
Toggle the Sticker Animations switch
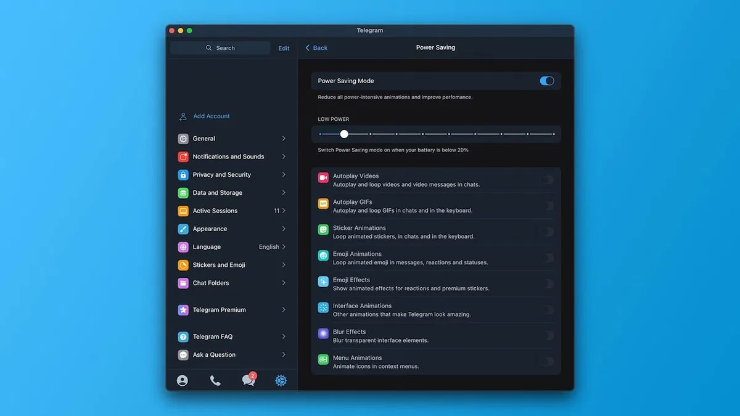click(547, 232)
